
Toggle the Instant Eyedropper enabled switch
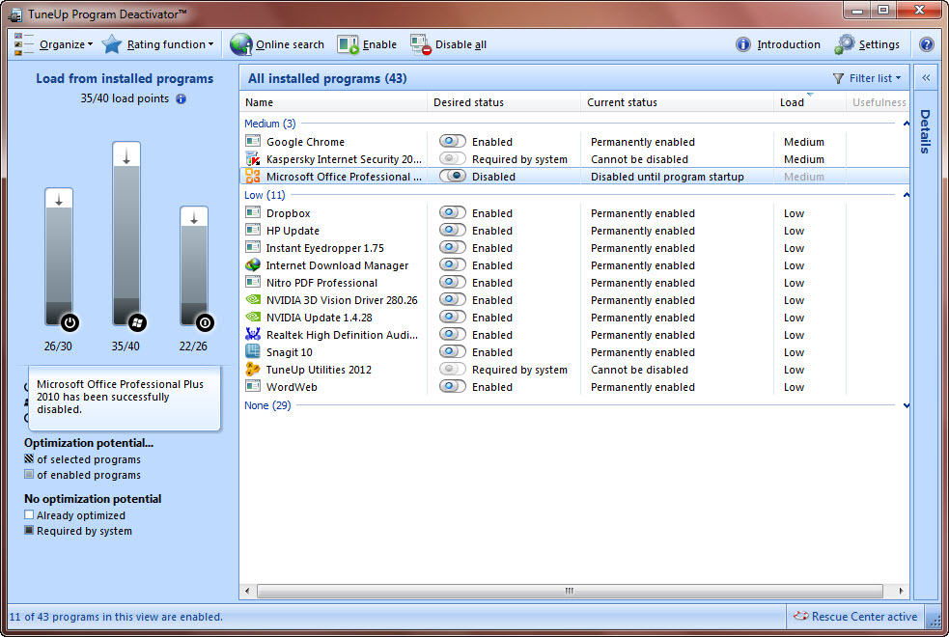point(452,247)
